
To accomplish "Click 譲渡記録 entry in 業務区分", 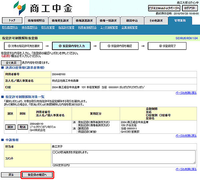I will 83,128.
